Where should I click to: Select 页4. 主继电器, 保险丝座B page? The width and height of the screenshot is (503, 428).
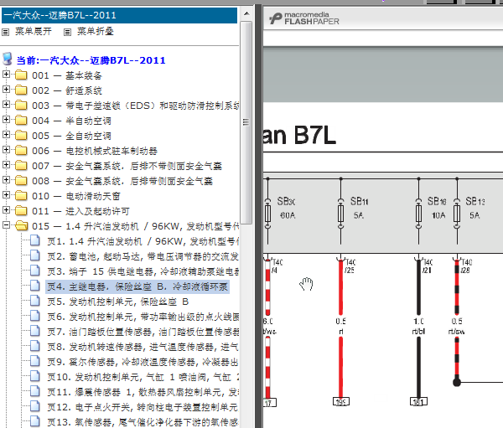(x=137, y=286)
